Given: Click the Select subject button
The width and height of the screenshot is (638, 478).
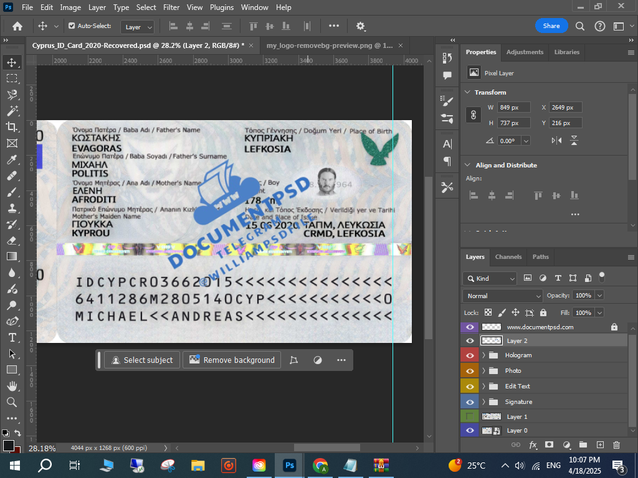Looking at the screenshot, I should [142, 360].
